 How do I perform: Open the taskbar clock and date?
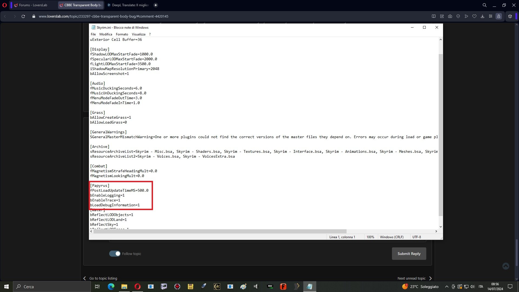[x=495, y=287]
